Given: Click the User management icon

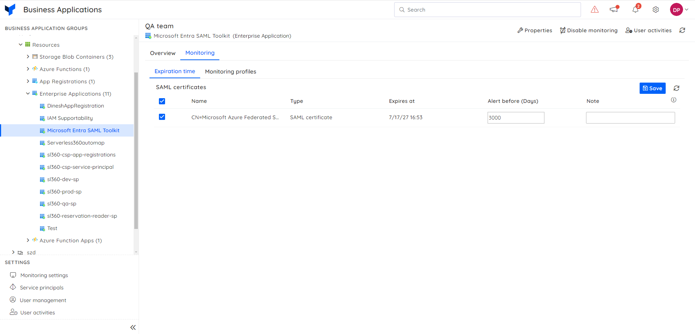Looking at the screenshot, I should pyautogui.click(x=13, y=300).
